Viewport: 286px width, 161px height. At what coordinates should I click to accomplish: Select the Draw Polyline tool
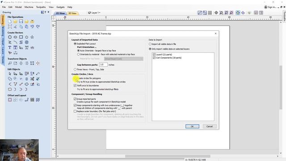10,42
